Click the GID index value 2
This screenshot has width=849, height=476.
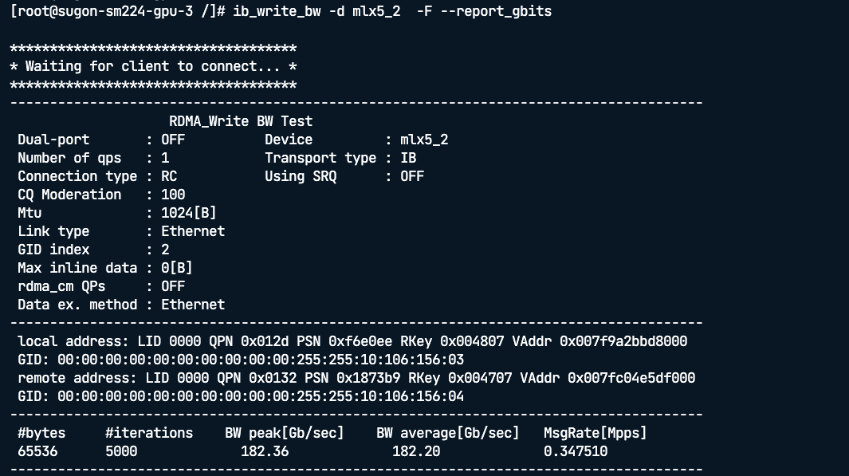pyautogui.click(x=165, y=250)
